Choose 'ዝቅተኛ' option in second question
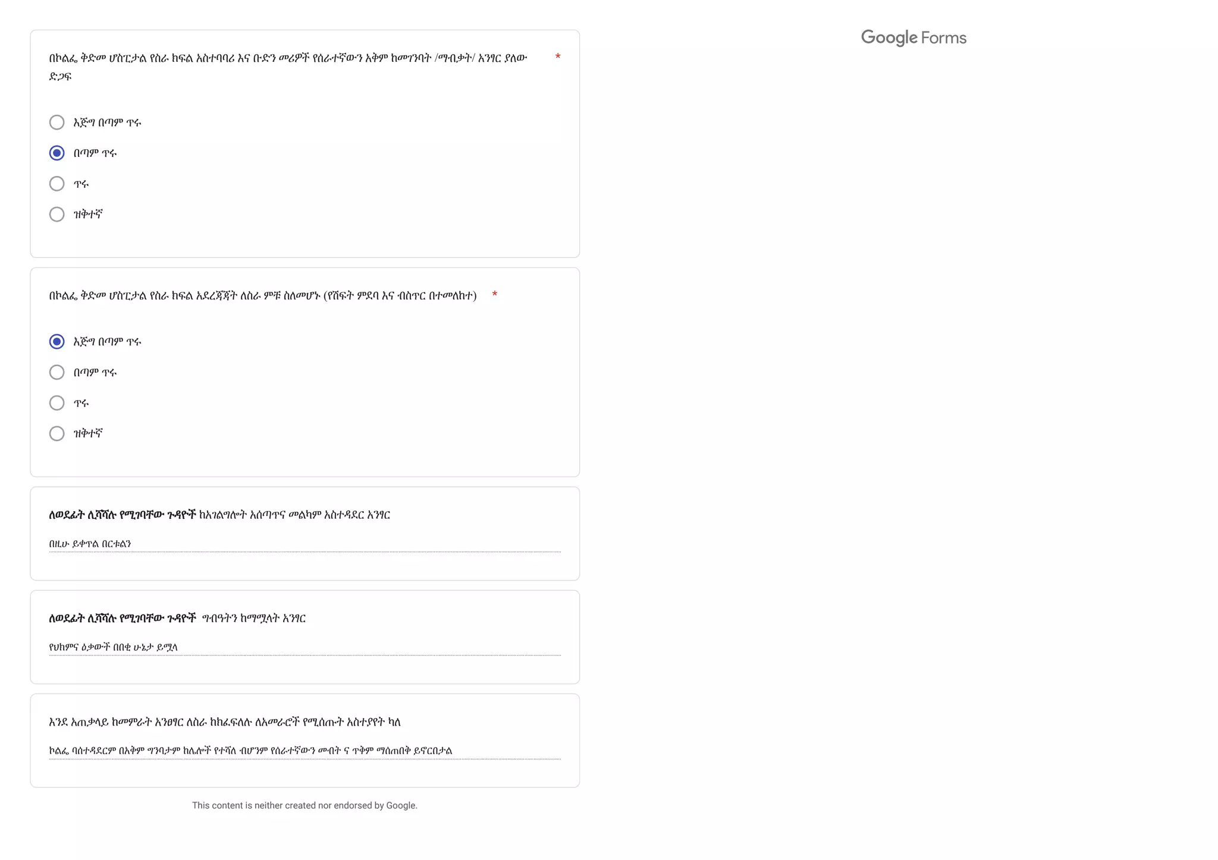The height and width of the screenshot is (860, 1218). (56, 433)
